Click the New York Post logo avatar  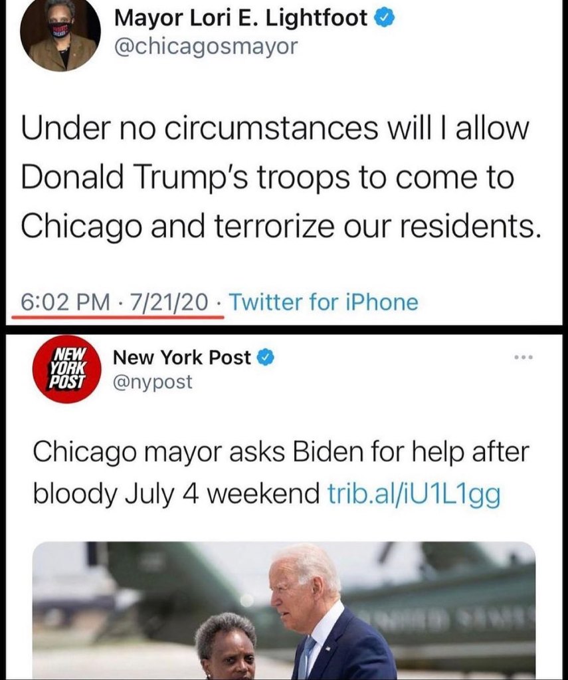(67, 369)
